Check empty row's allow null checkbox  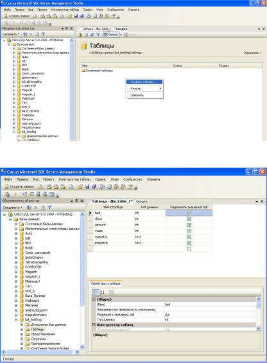coord(189,249)
